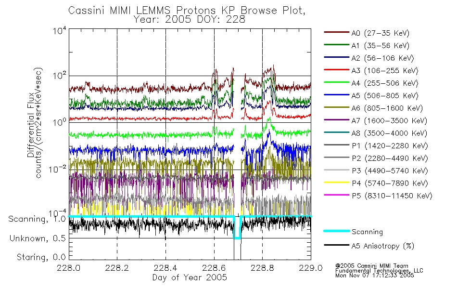The image size is (457, 289).
Task: Click the Staring, 0.0 axis label
Action: point(41,258)
